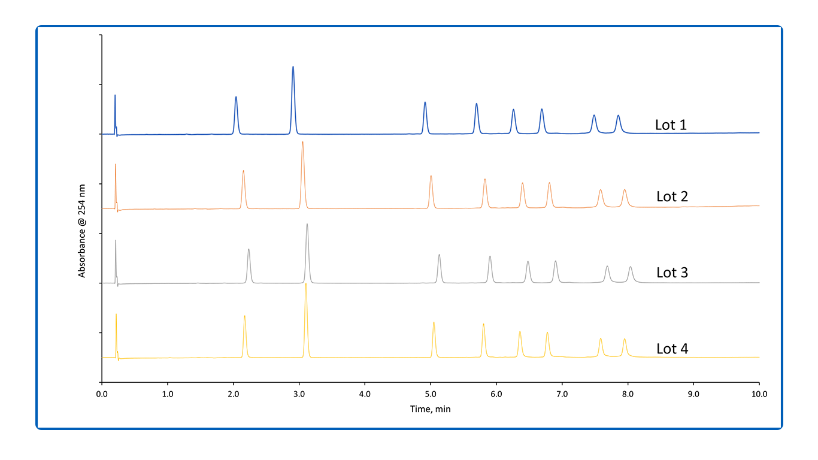Viewport: 818px width, 460px height.
Task: Click the Lot 3 trace label
Action: pos(672,273)
